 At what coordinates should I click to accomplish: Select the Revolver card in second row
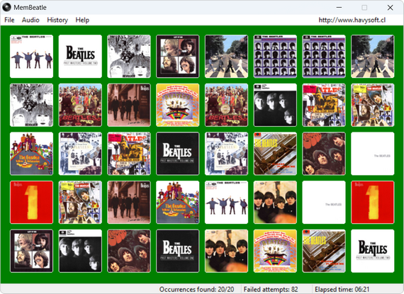[31, 105]
